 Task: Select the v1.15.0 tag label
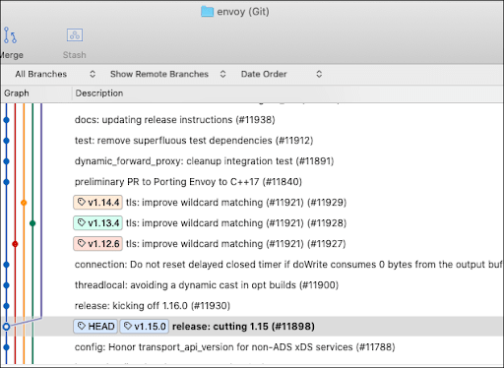[145, 327]
